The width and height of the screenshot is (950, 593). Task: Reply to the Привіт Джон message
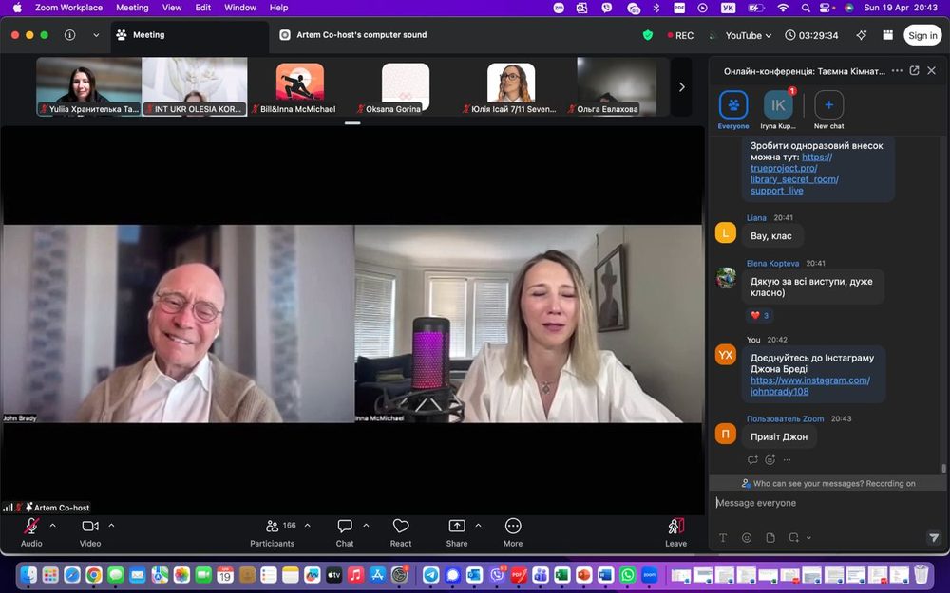click(x=752, y=460)
